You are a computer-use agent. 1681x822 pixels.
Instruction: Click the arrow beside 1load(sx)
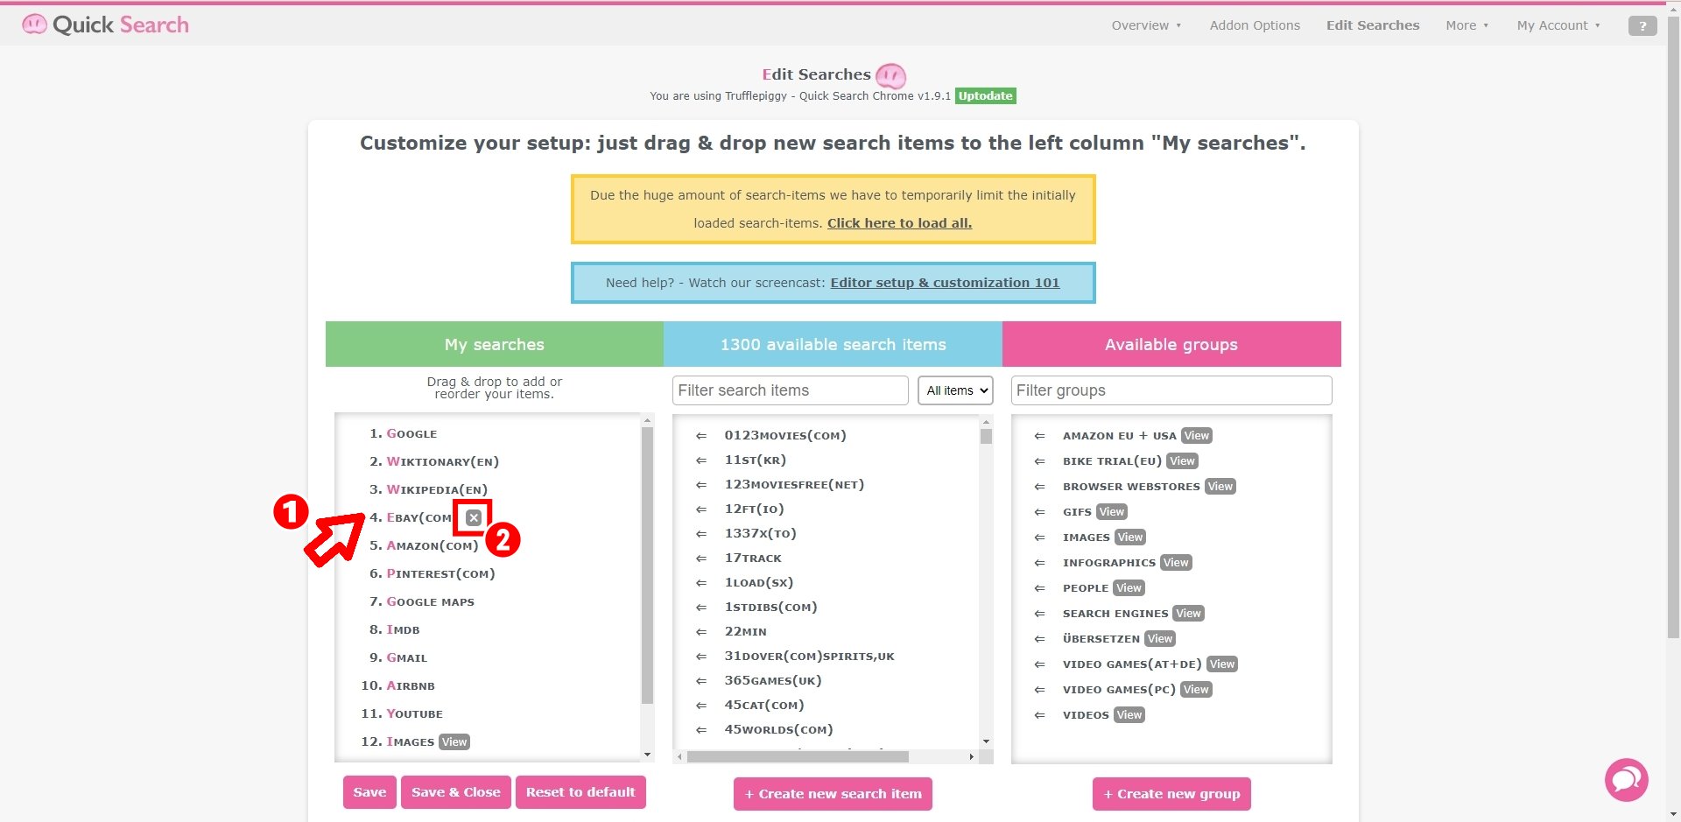click(701, 582)
